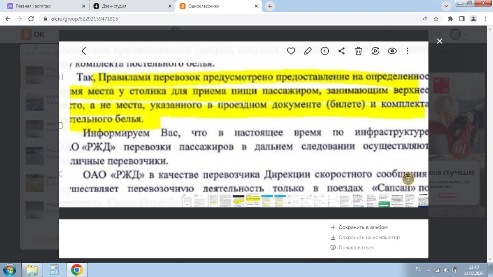Viewport: 493px width, 277px height.
Task: Show photo info via the circled i icon
Action: pyautogui.click(x=325, y=51)
